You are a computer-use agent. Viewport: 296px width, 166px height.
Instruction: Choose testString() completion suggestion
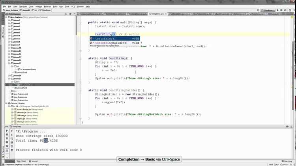coord(115,39)
